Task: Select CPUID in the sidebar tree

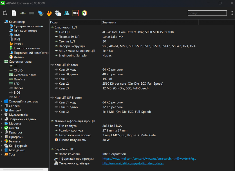Action: (x=18, y=71)
